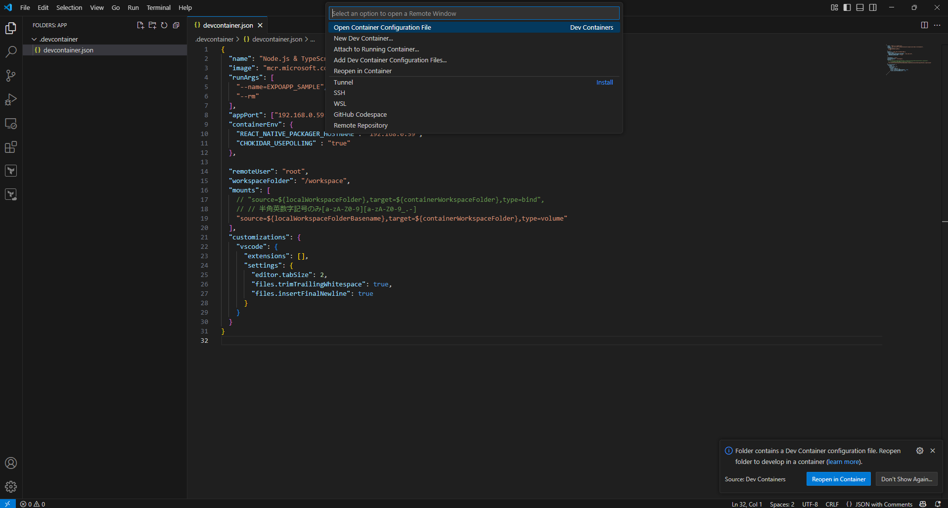Open the Search view in sidebar
Image resolution: width=948 pixels, height=508 pixels.
click(x=11, y=51)
